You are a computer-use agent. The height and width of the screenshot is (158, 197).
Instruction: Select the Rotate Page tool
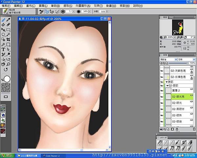[x=6, y=69]
